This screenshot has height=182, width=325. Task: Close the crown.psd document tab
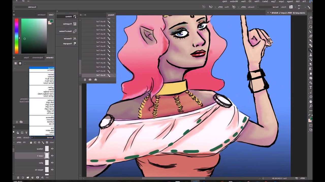click(x=268, y=12)
